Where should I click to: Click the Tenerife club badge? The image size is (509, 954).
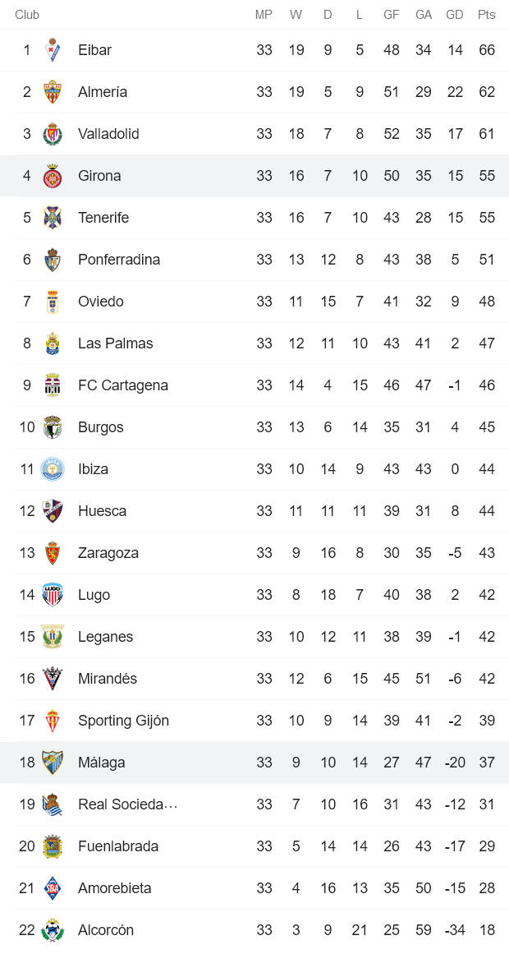tap(52, 218)
